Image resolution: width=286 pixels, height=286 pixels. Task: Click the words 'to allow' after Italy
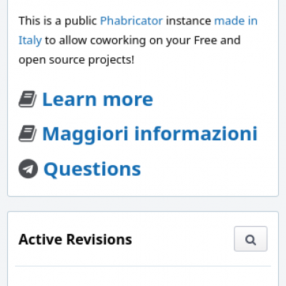point(66,40)
